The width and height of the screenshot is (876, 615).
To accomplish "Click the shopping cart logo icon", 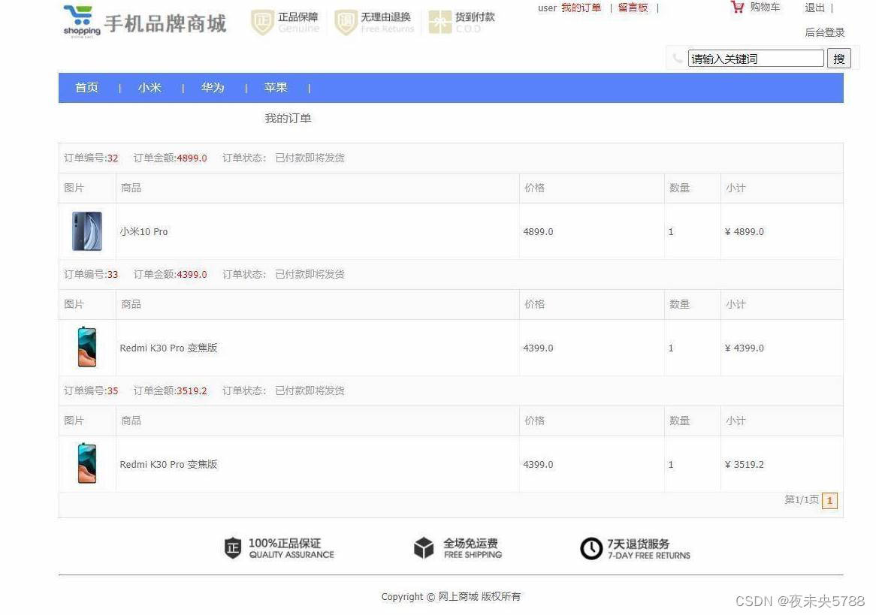I will [82, 21].
